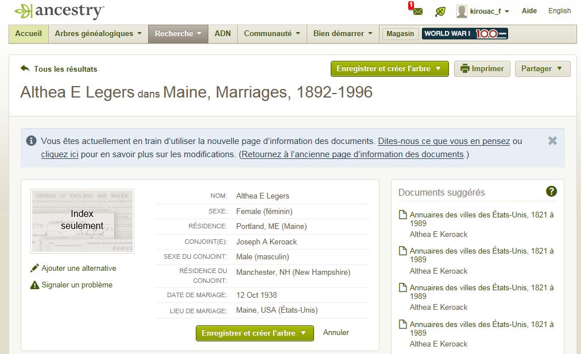Image resolution: width=581 pixels, height=354 pixels.
Task: Open the Documents suggérés help question icon
Action: 551,192
